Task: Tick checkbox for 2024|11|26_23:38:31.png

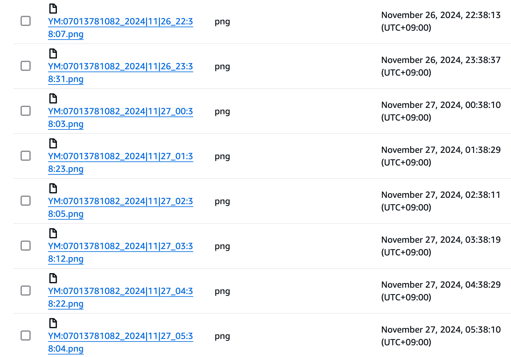Action: point(26,66)
